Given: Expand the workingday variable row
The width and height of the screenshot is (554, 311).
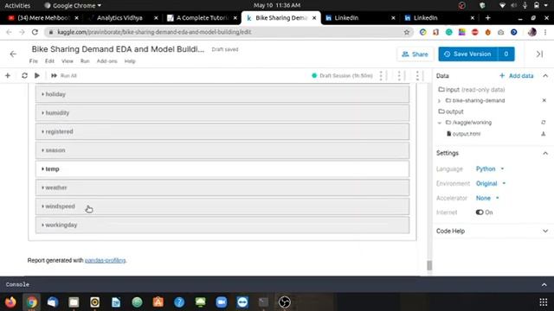Looking at the screenshot, I should [222, 225].
